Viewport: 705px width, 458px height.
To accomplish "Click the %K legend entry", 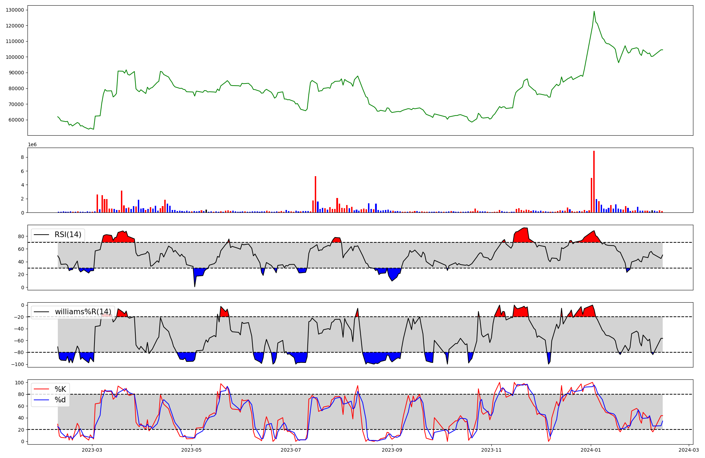I will point(60,389).
